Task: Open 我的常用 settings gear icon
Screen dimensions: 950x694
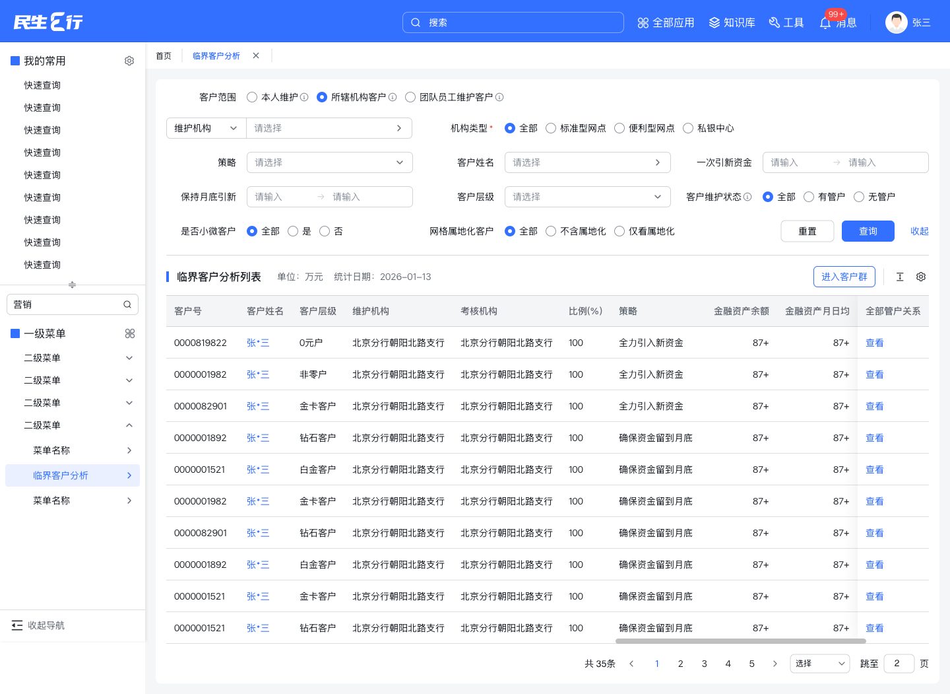Action: [x=129, y=61]
